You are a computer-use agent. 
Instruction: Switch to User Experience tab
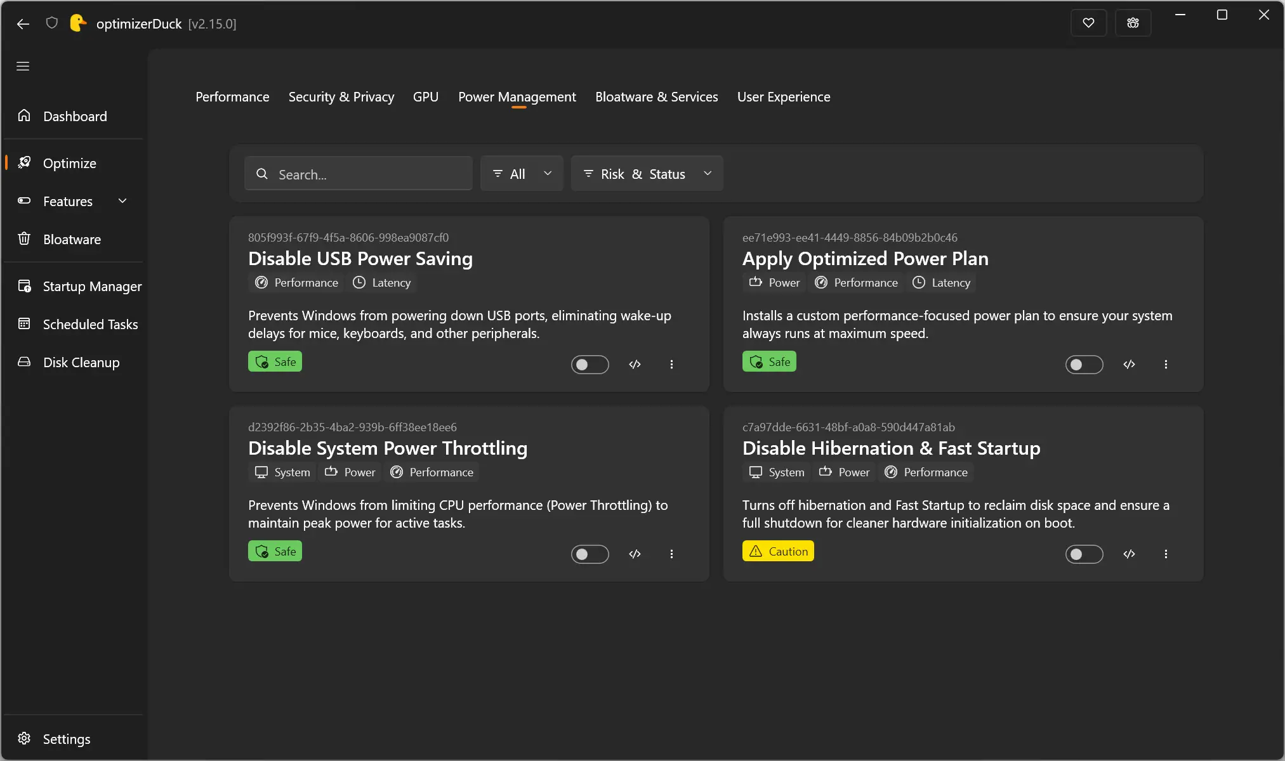pos(784,96)
